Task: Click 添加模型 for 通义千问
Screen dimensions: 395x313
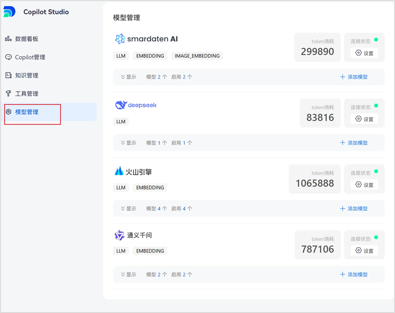Action: [x=354, y=274]
